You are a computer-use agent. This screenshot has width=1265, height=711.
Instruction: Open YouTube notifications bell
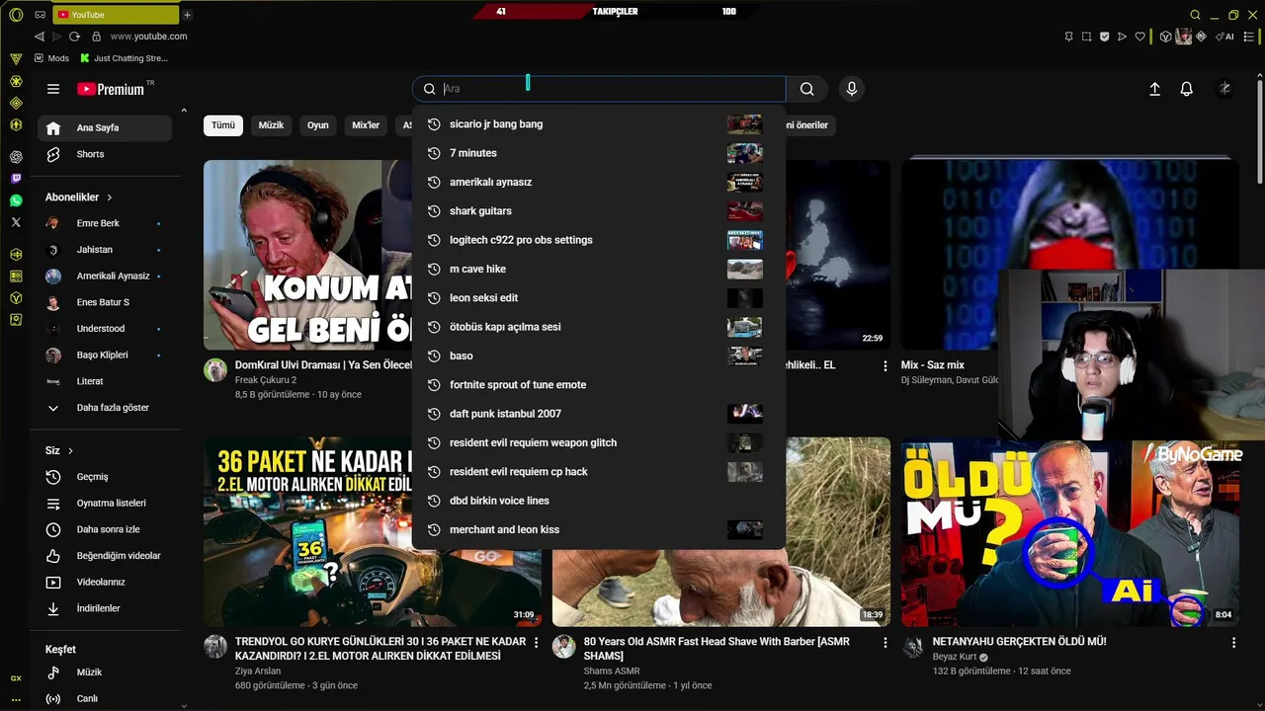pos(1187,89)
